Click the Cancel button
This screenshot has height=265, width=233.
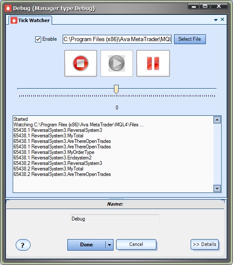136,244
